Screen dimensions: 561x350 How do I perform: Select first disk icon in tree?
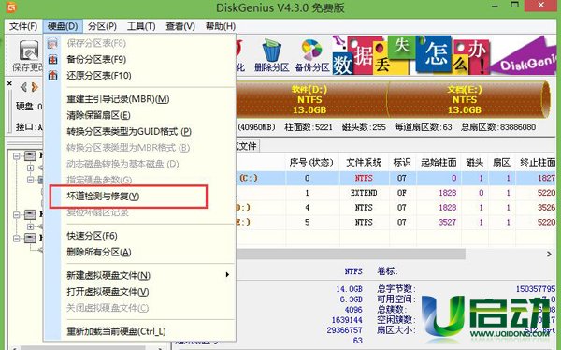coord(30,156)
